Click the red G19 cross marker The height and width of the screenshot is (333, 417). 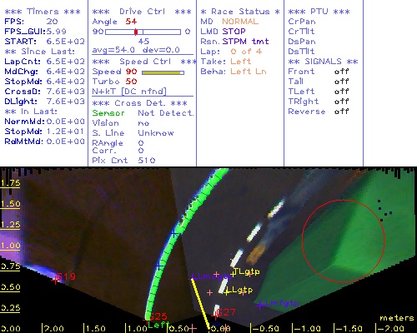56,281
